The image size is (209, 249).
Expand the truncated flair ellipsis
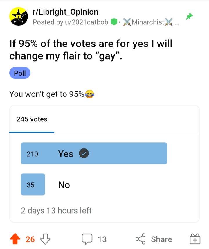click(177, 22)
